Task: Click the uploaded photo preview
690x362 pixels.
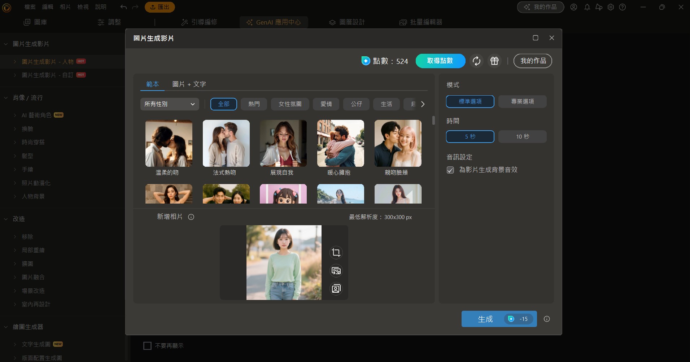Action: coord(284,263)
